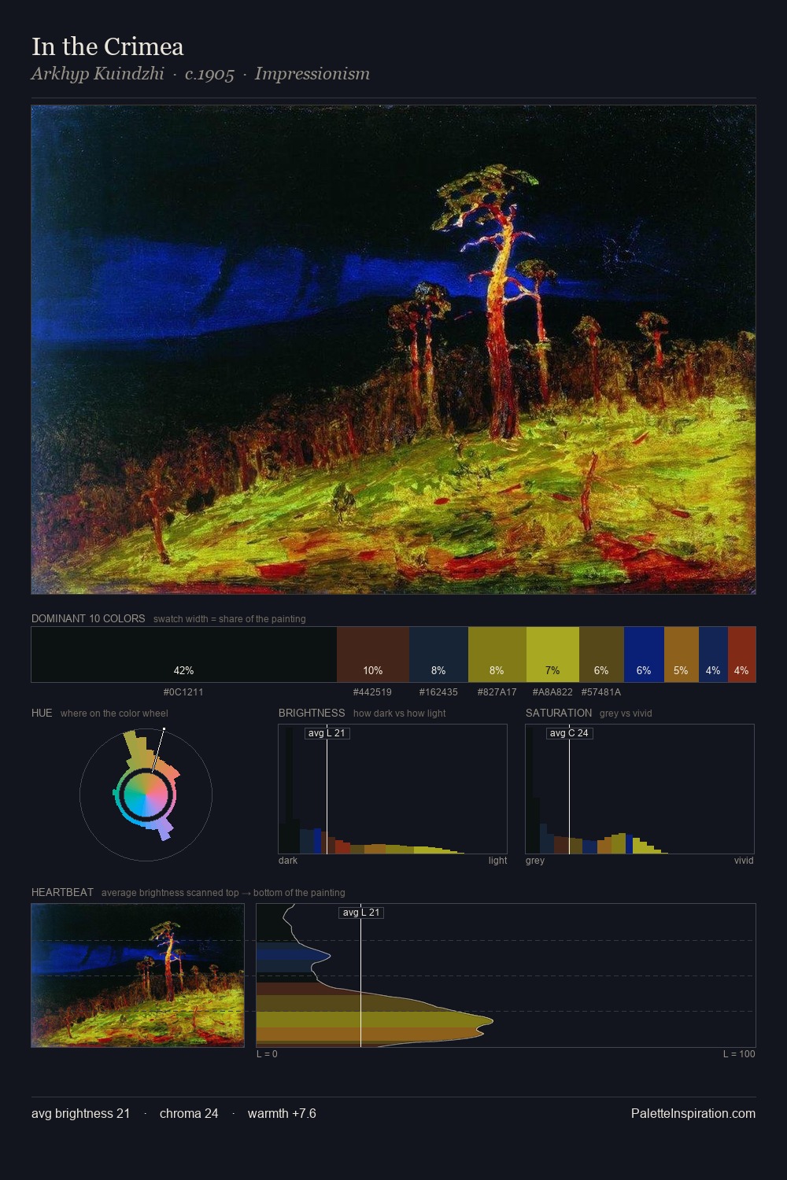Click the brightness histogram chart
The width and height of the screenshot is (787, 1180).
tap(393, 789)
